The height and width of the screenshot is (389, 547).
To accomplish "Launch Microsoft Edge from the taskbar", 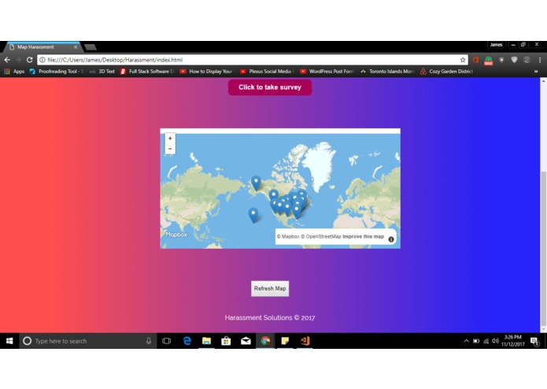I will tap(187, 341).
